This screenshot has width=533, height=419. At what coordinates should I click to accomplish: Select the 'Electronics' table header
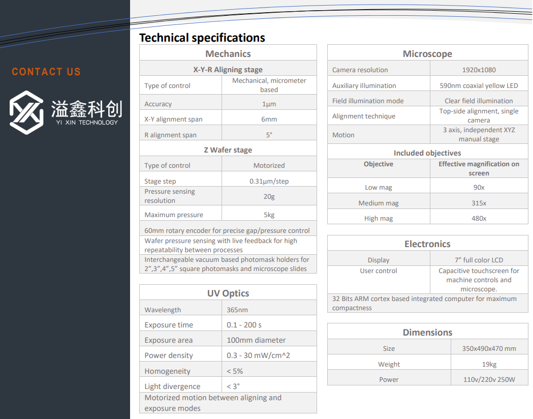pyautogui.click(x=428, y=244)
